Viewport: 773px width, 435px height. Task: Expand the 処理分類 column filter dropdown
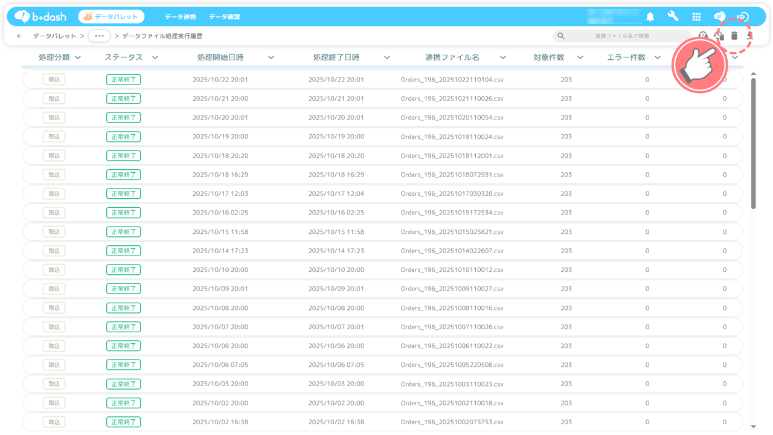[78, 58]
